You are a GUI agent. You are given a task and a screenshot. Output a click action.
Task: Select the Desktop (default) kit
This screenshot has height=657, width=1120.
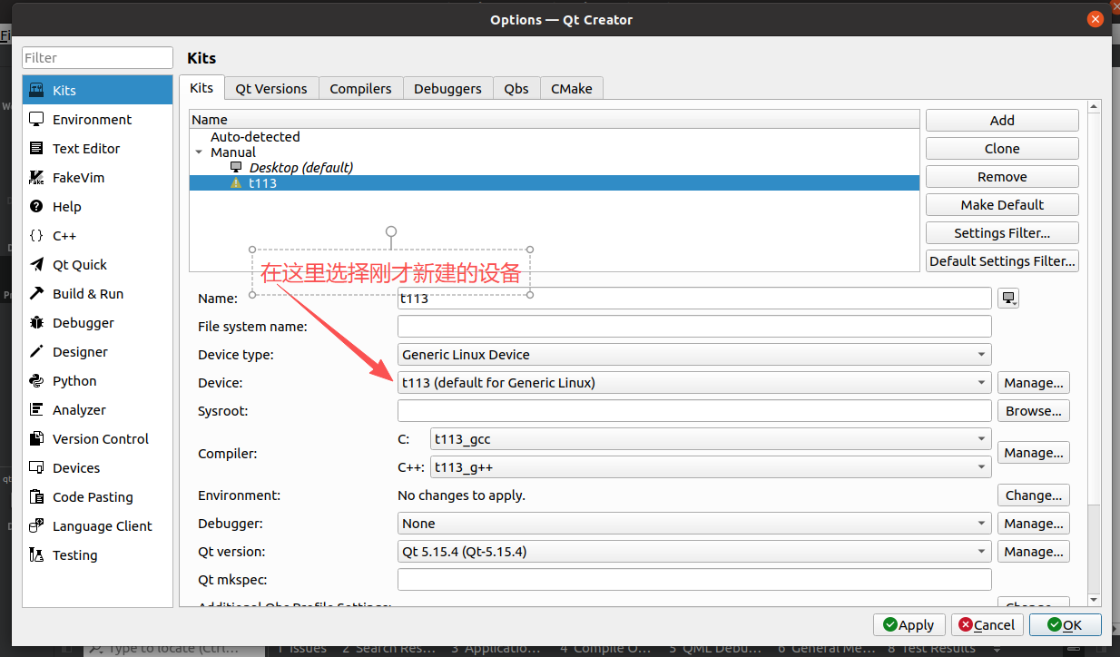[x=300, y=168]
